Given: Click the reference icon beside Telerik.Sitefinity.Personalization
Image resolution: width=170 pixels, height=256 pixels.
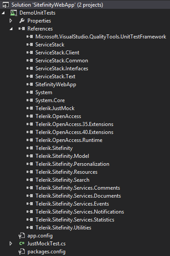Looking at the screenshot, I should (30, 164).
